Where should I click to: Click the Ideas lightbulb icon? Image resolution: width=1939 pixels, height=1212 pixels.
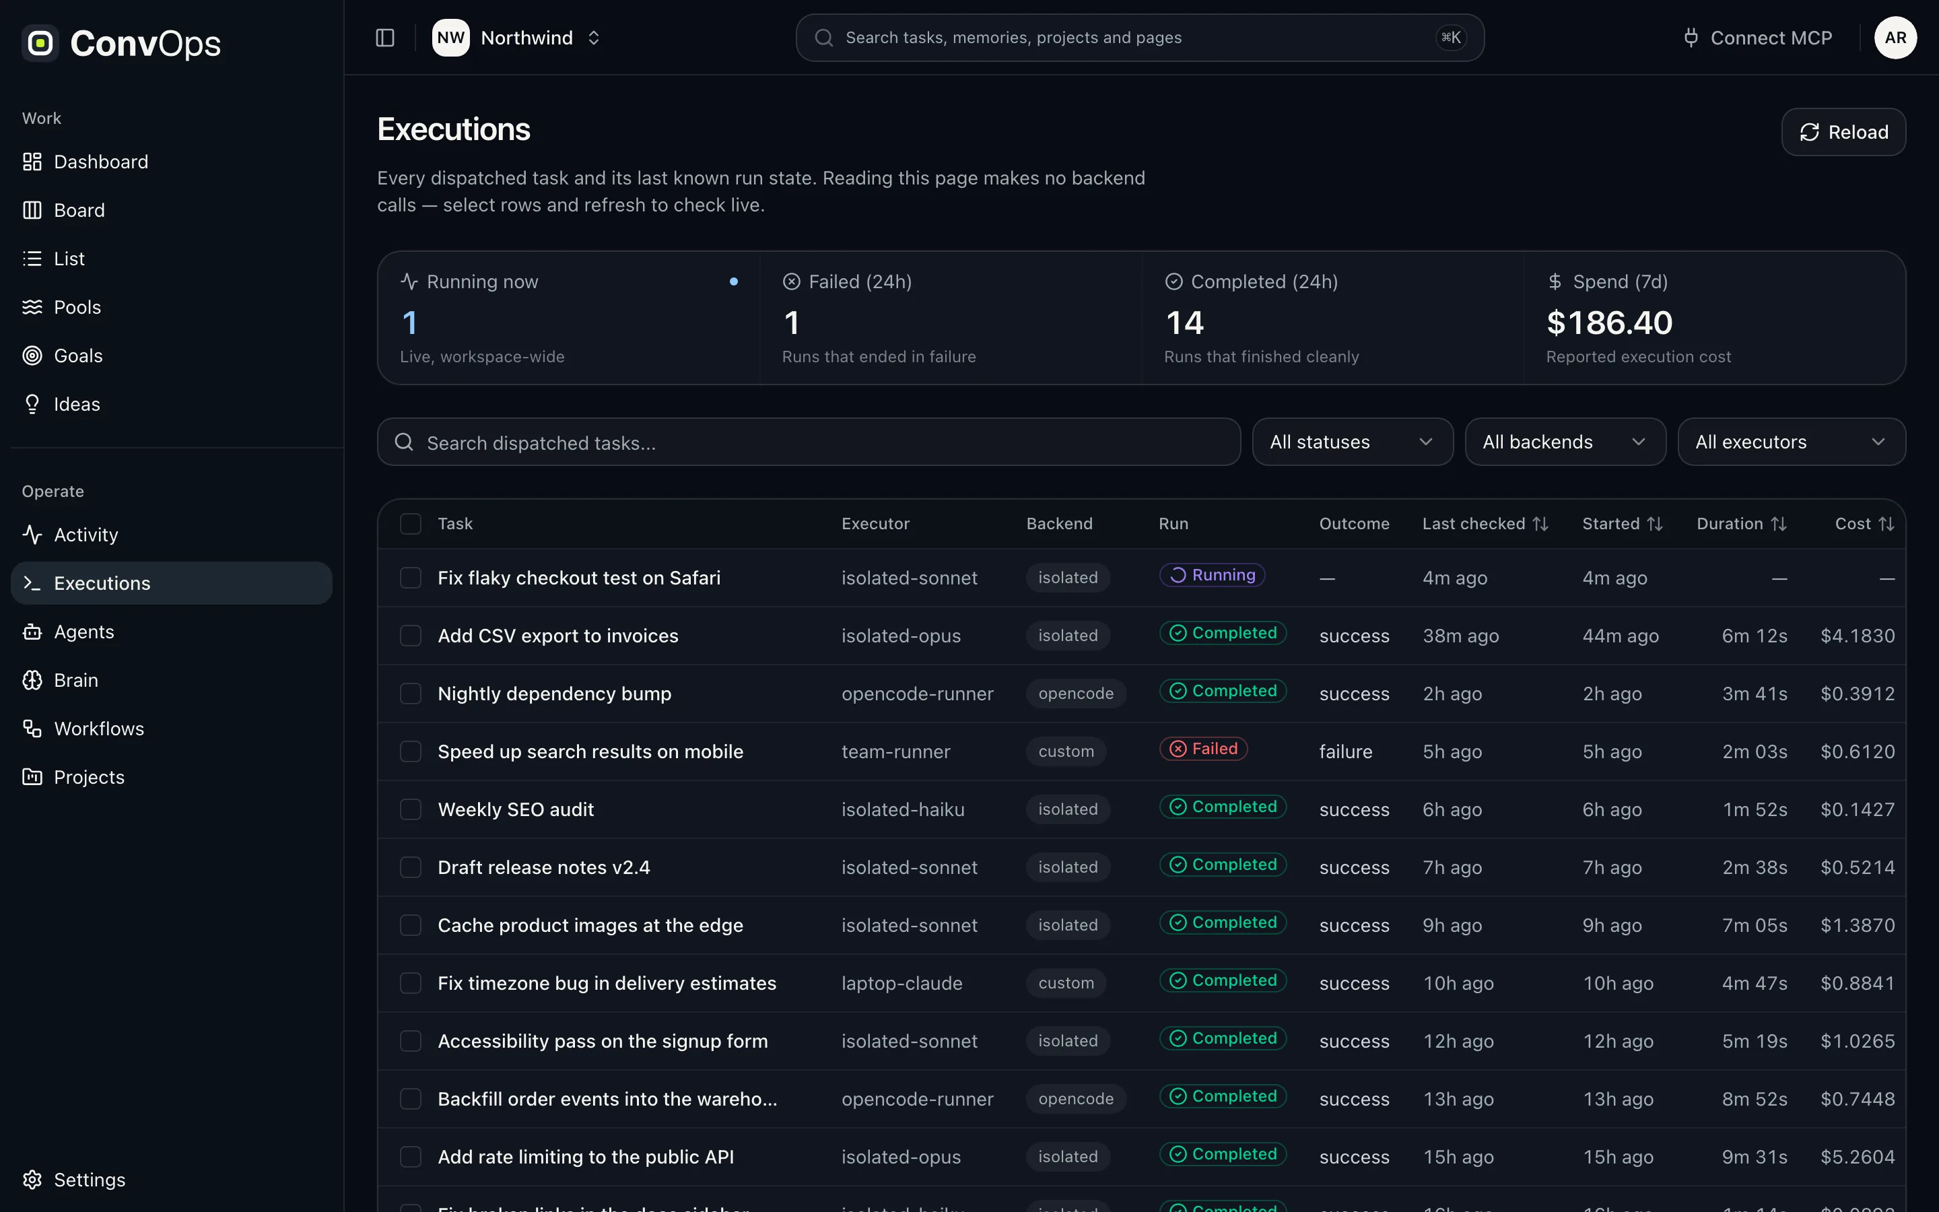tap(32, 404)
